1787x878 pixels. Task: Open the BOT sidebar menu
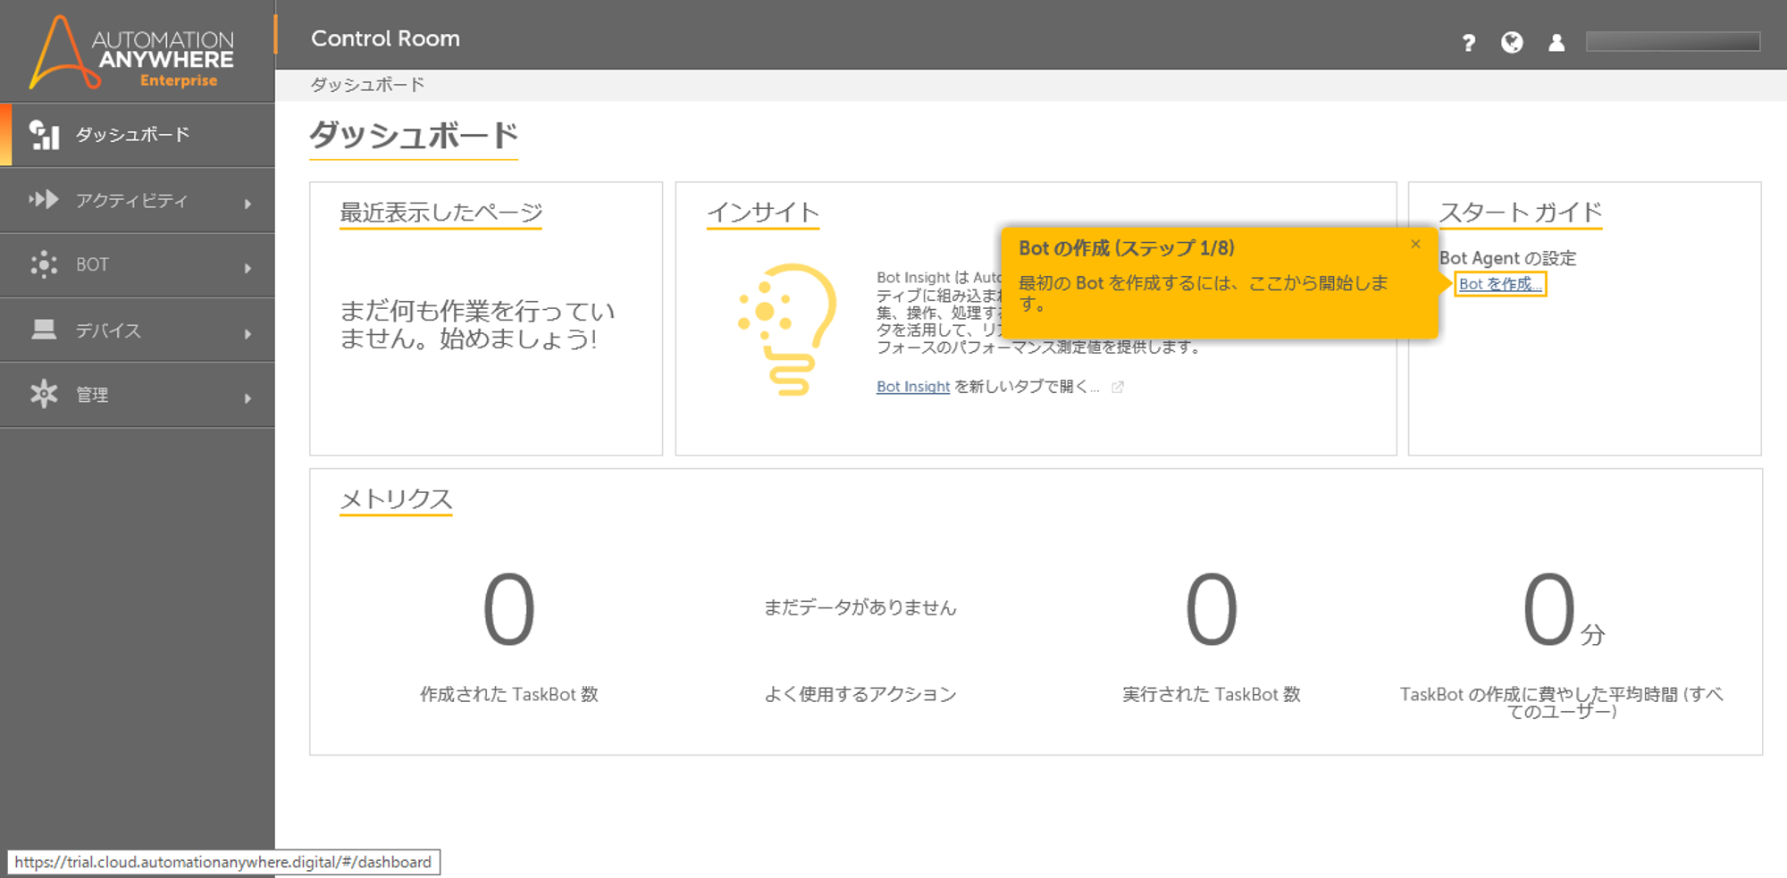138,265
